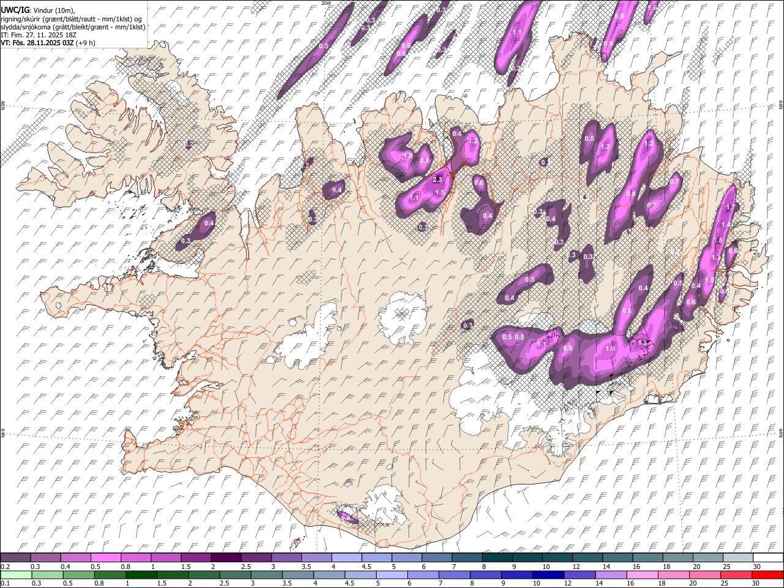784x588 pixels.
Task: Click the pale lavender 4 swatch, upper legend row
Action: tap(346, 558)
